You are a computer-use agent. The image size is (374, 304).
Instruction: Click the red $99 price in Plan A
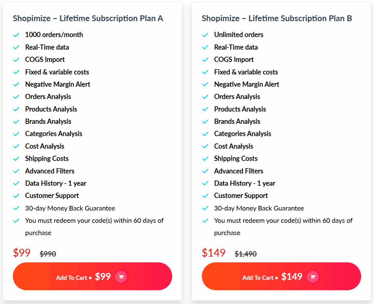(22, 253)
